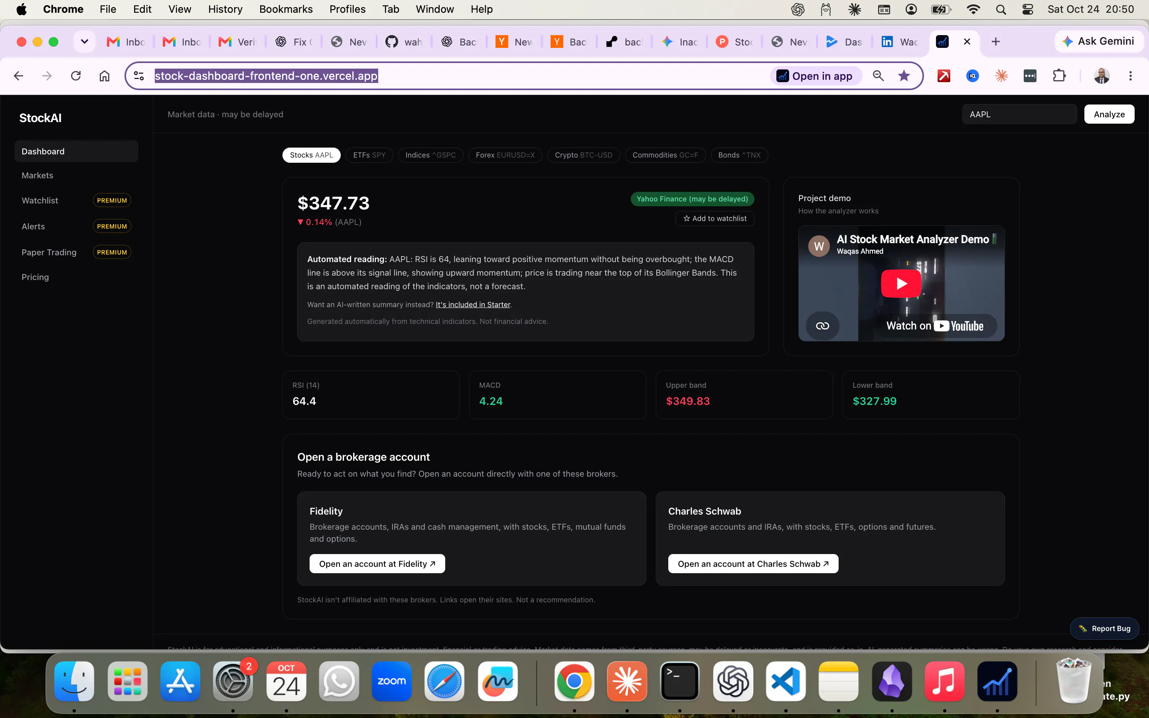Open Markets in the sidebar
The height and width of the screenshot is (718, 1149).
click(x=76, y=175)
